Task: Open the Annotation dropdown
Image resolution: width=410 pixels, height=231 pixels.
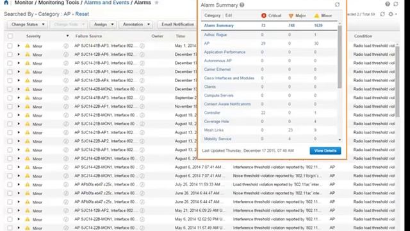Action: [136, 24]
